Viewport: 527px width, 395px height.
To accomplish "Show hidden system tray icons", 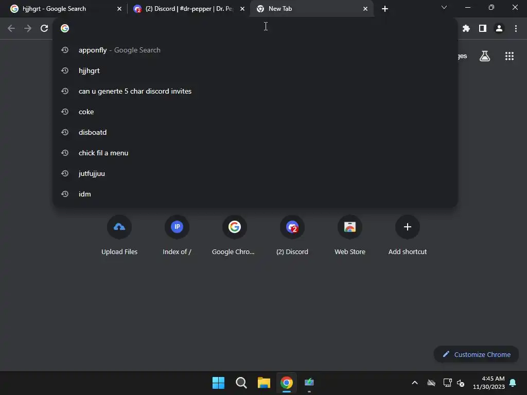I will tap(415, 383).
